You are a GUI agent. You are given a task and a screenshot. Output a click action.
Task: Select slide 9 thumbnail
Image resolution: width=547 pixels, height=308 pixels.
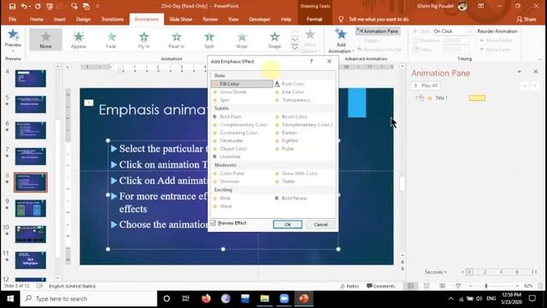coord(31,208)
